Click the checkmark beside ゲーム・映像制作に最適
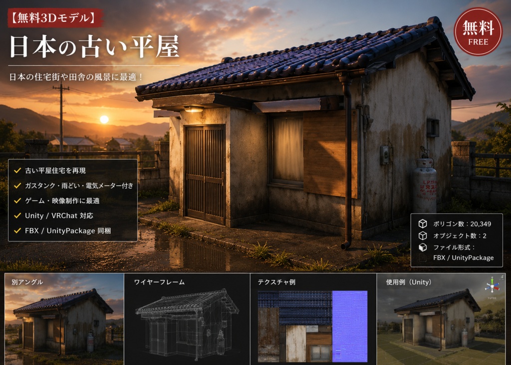This screenshot has width=511, height=365. pos(17,200)
